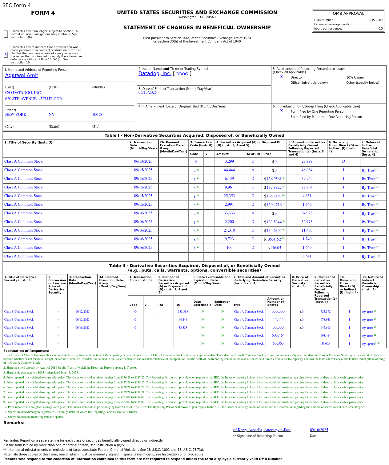Select the hours per response value 0.5
Image resolution: width=389 pixels, height=465 pixels.
tap(381, 29)
